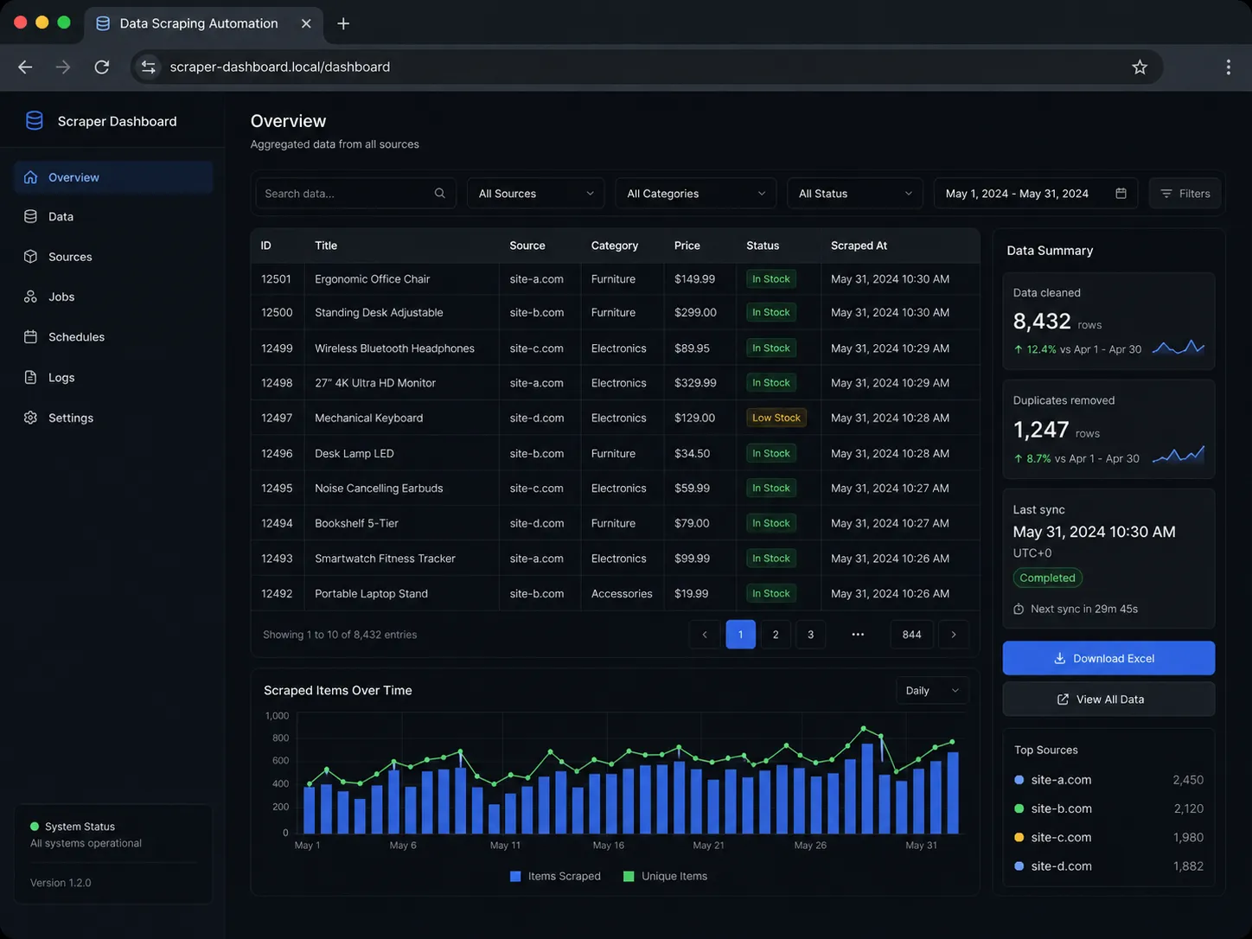Expand more pages via ellipsis in pagination
Image resolution: width=1252 pixels, height=939 pixels.
(858, 635)
